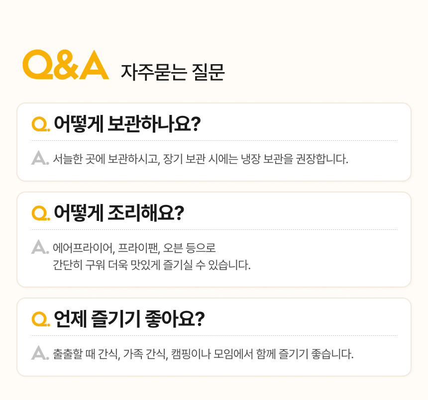
Task: Click the A icon beside the 출출할 때 간식 answer
Action: (x=39, y=354)
